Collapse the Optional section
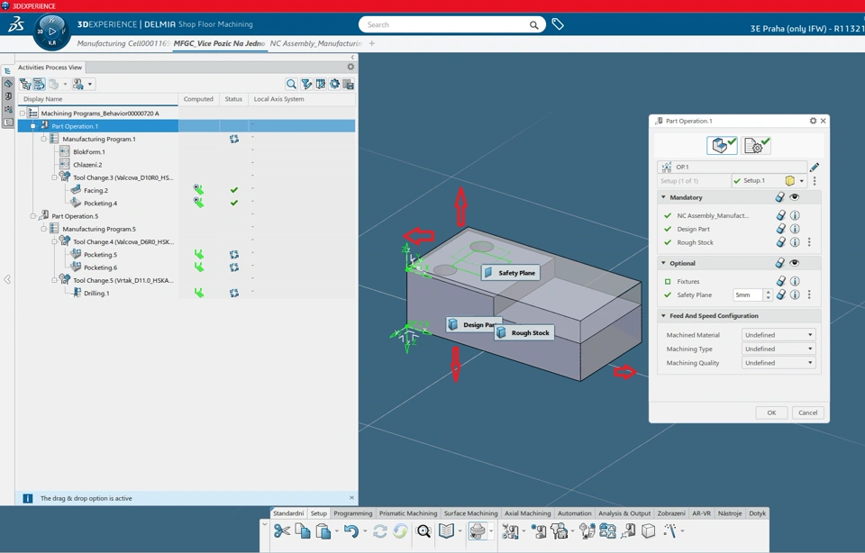This screenshot has width=865, height=553. [664, 263]
